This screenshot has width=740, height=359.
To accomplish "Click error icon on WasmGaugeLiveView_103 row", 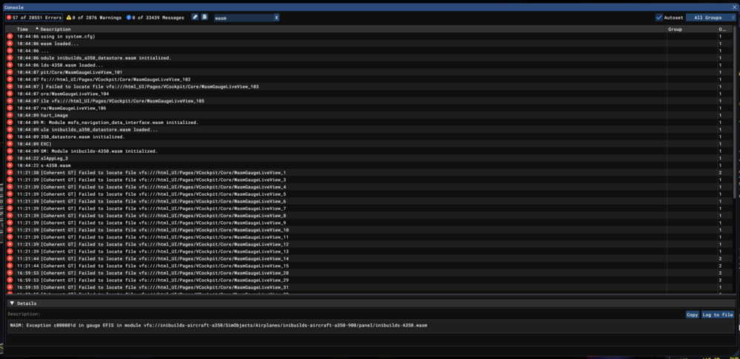I will pyautogui.click(x=10, y=86).
